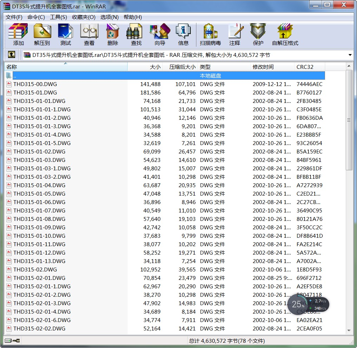Open the 收藏夹(O) menu
357x348 pixels.
pos(84,17)
